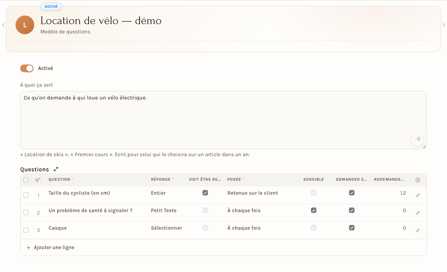Go to next record with right chevron

[444, 25]
